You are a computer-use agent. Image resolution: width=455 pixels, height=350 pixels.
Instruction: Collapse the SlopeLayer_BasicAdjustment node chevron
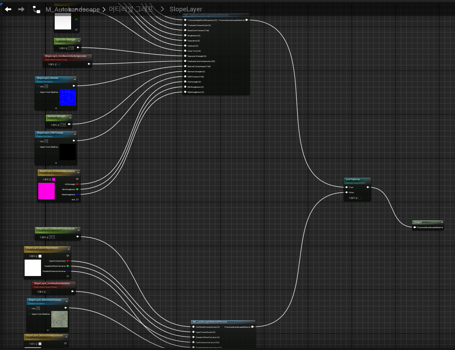click(x=69, y=249)
